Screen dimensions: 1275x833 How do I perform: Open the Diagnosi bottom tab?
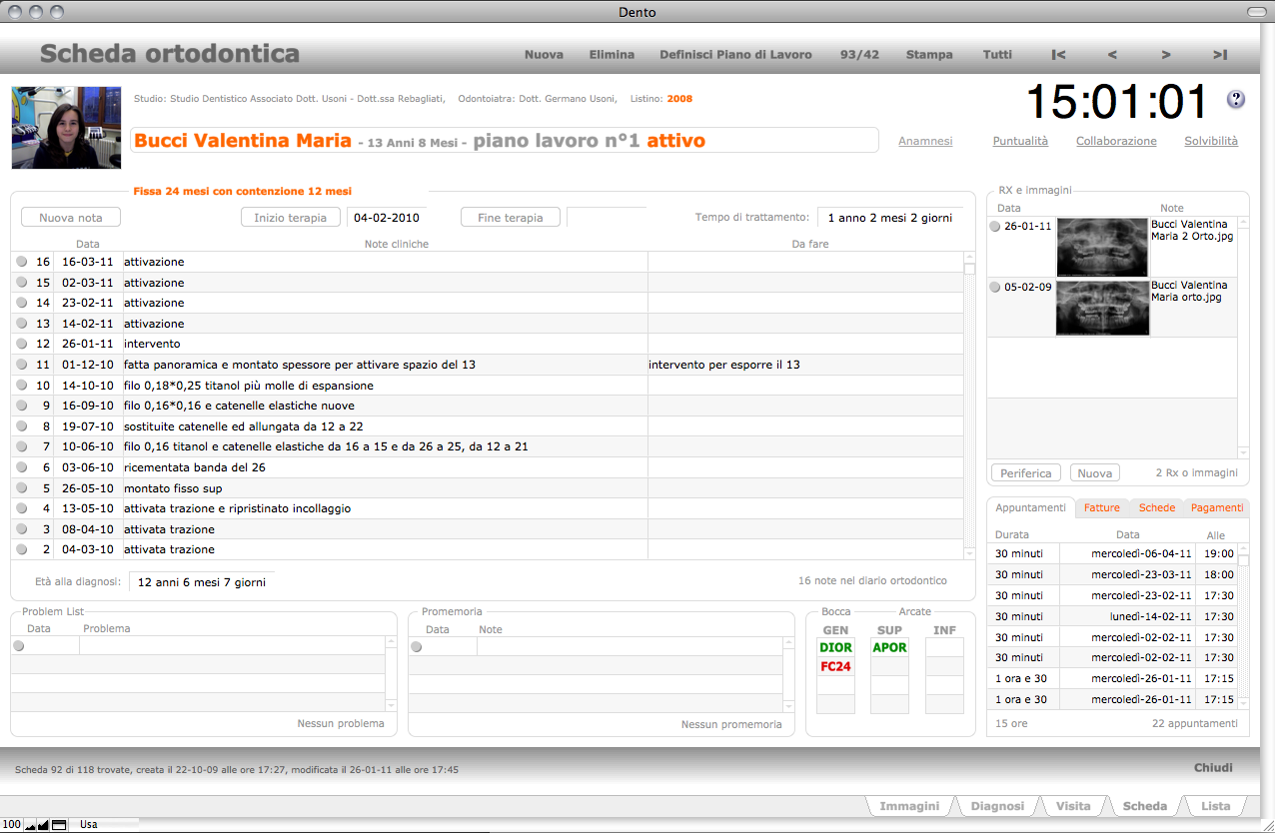[x=997, y=806]
